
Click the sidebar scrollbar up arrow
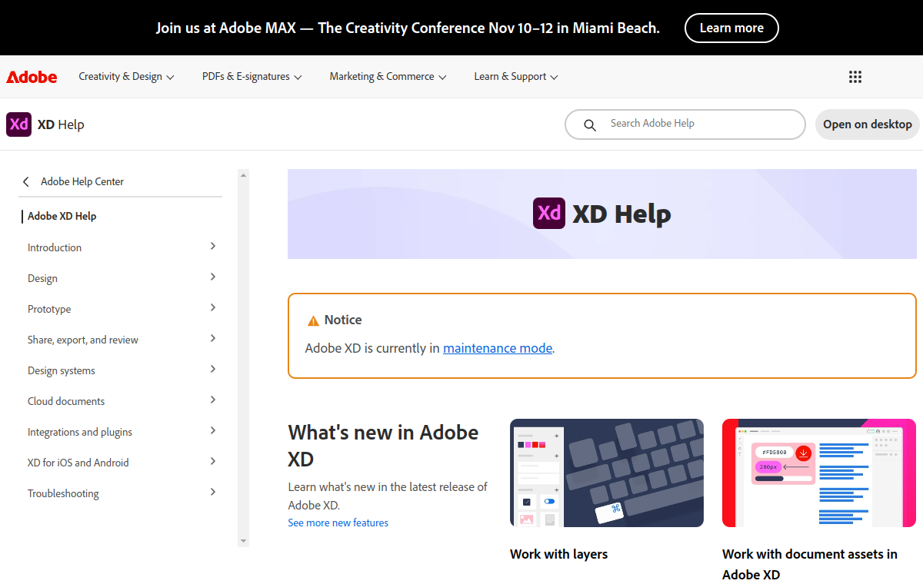(x=244, y=175)
